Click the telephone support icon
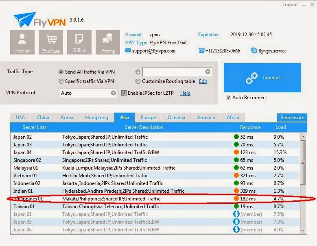The image size is (317, 246). (x=201, y=50)
